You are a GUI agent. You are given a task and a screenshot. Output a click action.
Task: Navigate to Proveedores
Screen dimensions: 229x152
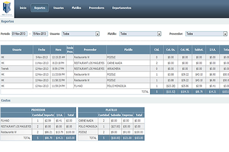[x=97, y=8]
